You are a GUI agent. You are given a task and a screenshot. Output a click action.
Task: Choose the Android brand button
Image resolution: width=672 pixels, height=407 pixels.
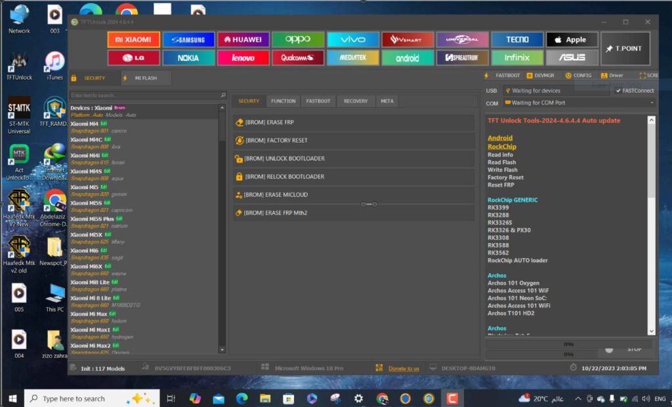(408, 58)
